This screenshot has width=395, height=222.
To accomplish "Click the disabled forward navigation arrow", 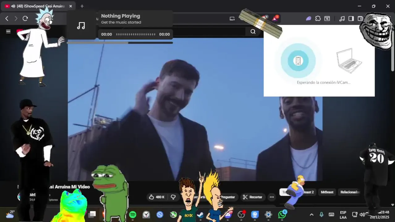I will 16,18.
